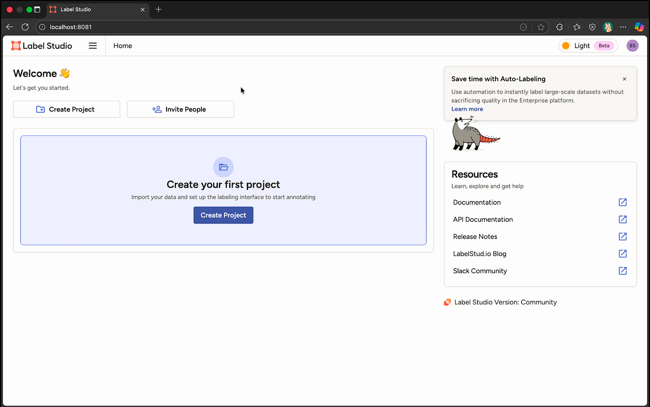Open the browser three-dot settings menu
Image resolution: width=650 pixels, height=407 pixels.
coord(623,27)
